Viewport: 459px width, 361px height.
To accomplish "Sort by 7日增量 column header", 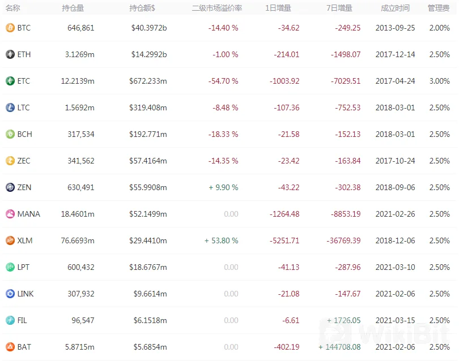I will tap(339, 8).
